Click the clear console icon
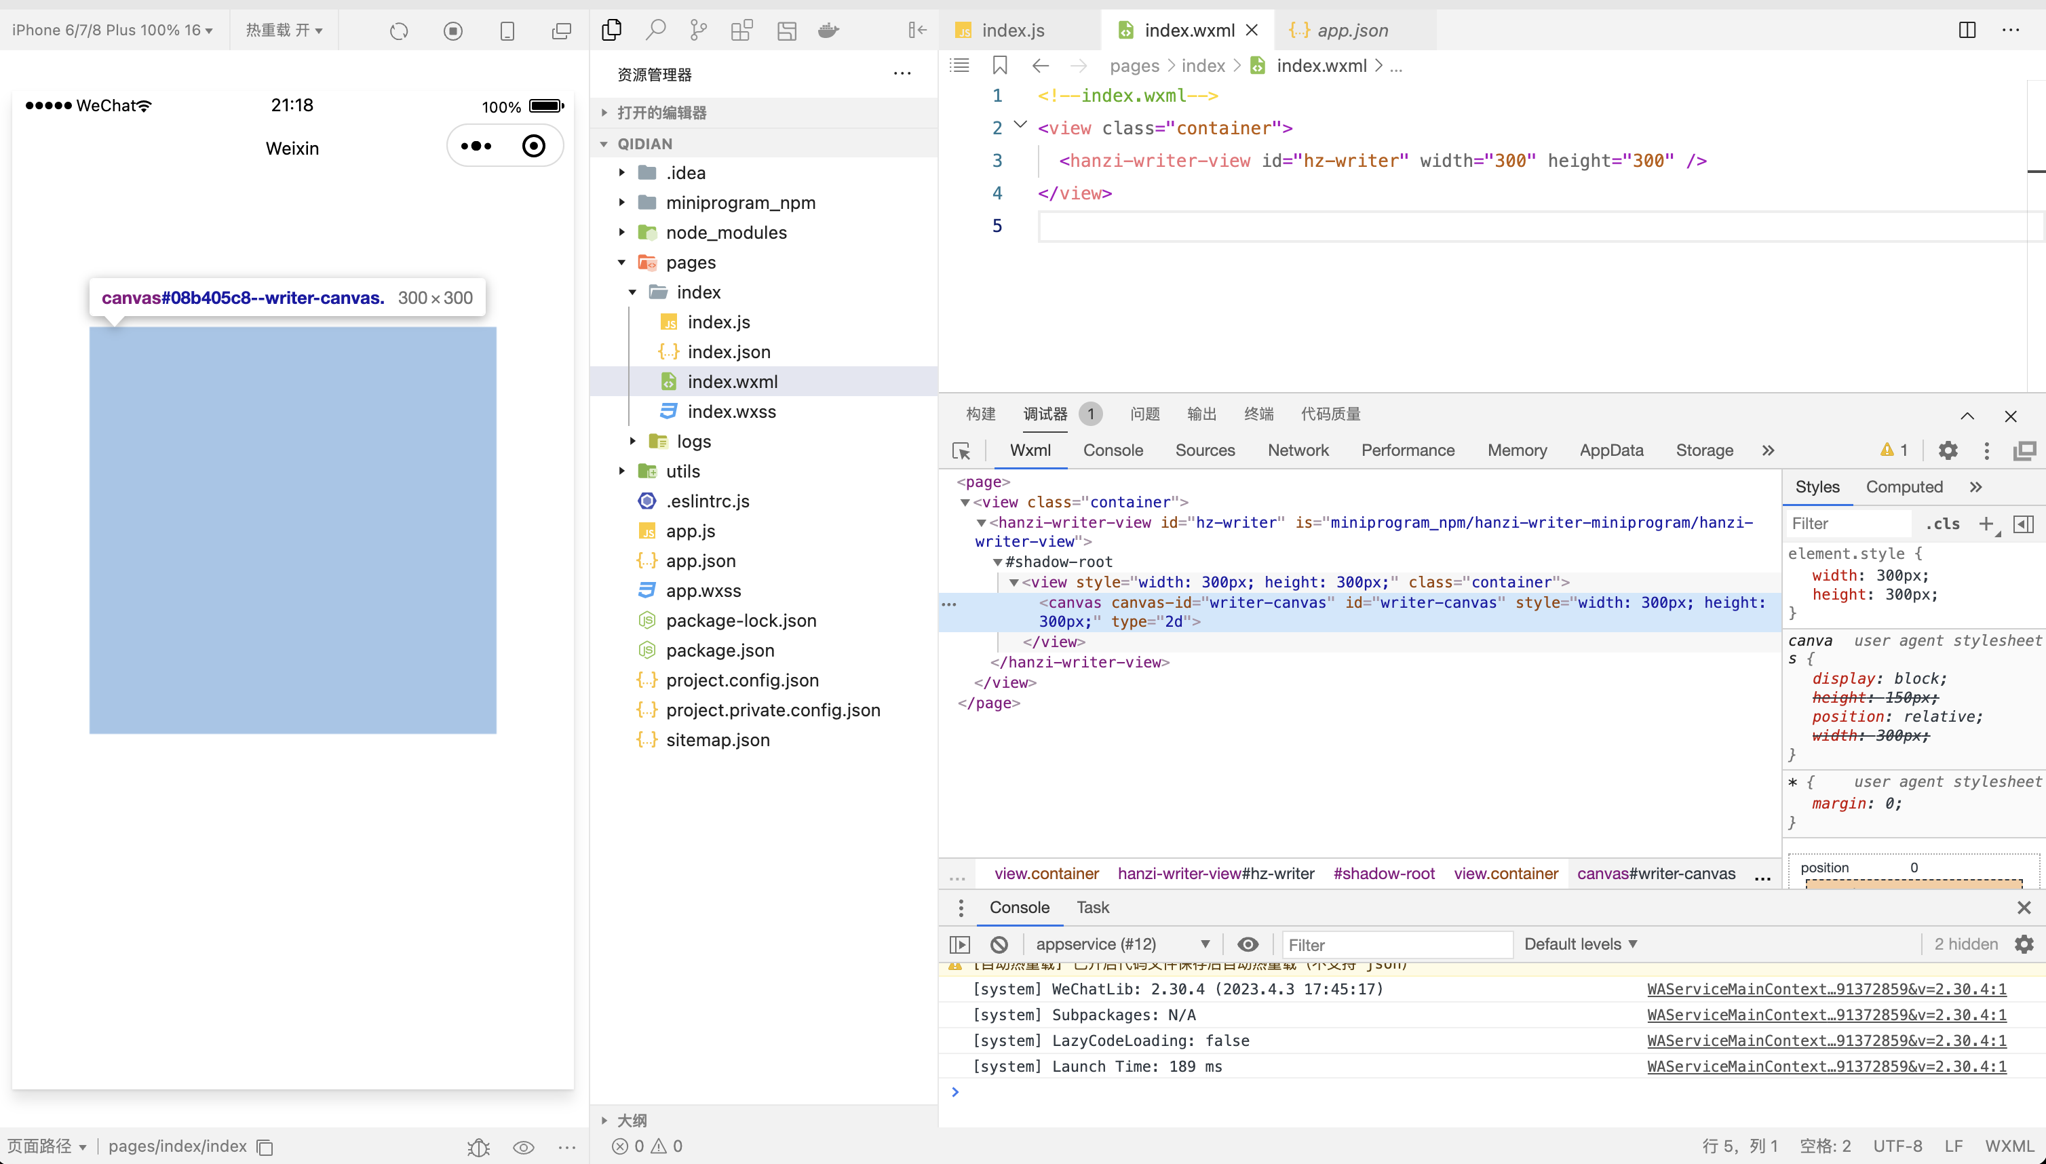Image resolution: width=2046 pixels, height=1164 pixels. (x=999, y=944)
